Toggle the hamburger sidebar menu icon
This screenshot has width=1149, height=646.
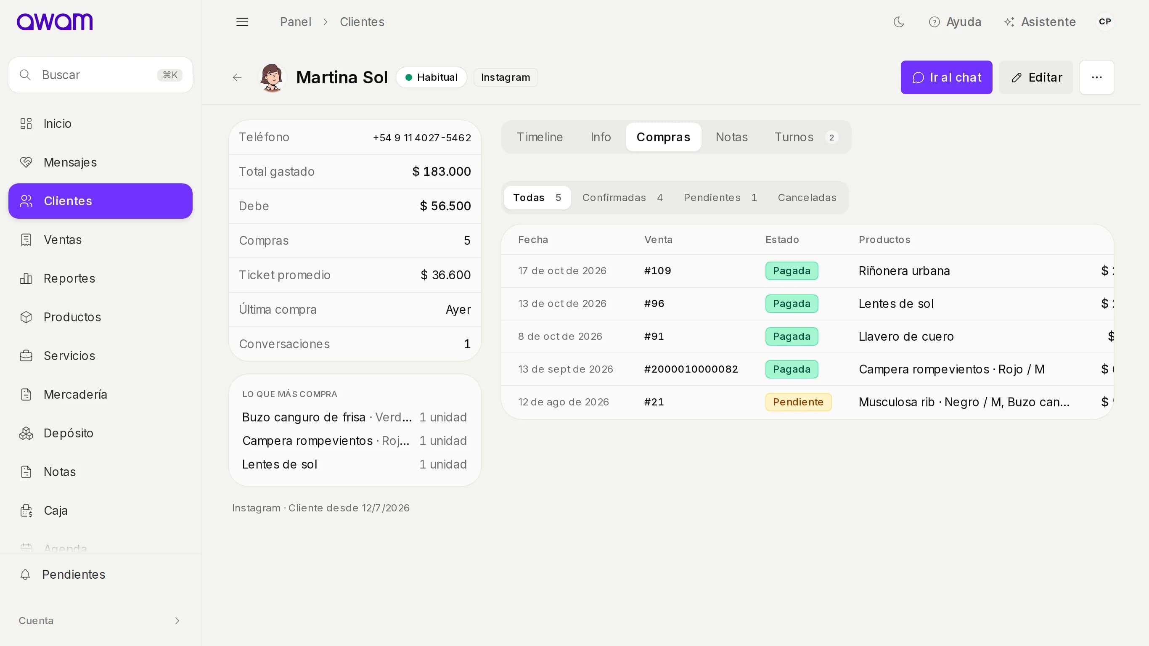click(242, 22)
